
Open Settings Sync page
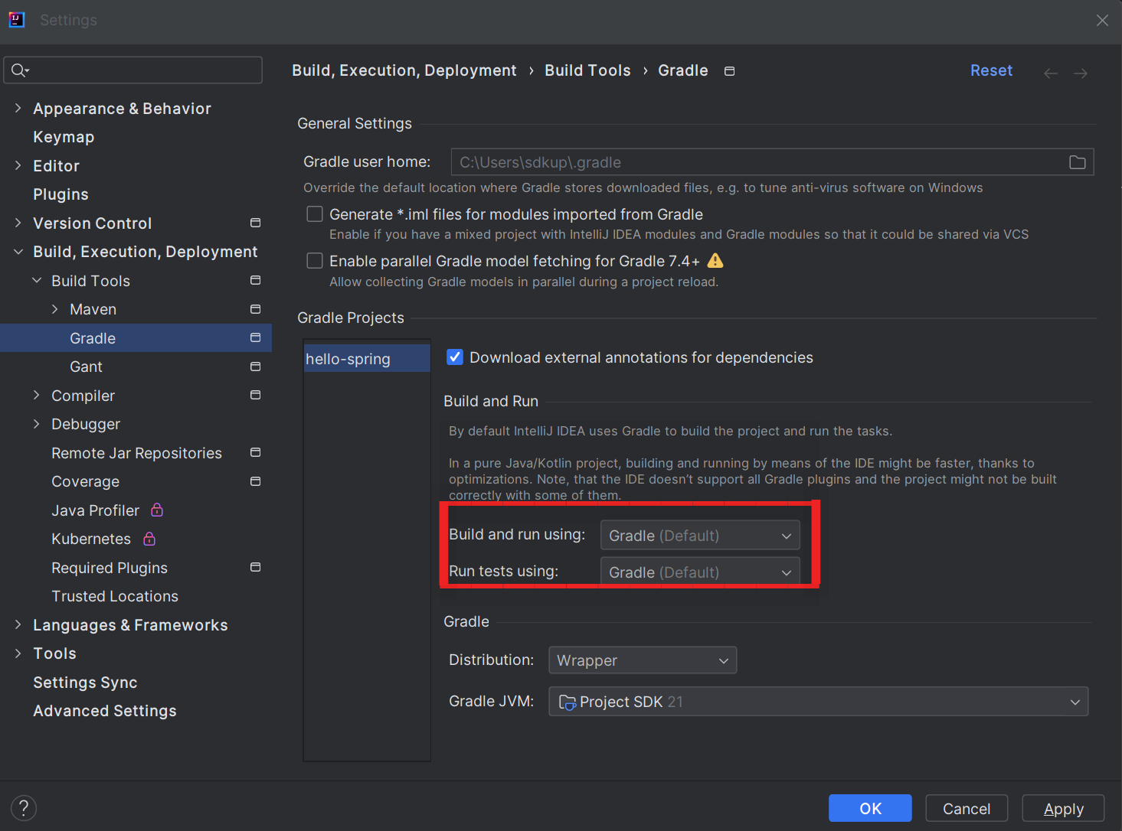(85, 683)
